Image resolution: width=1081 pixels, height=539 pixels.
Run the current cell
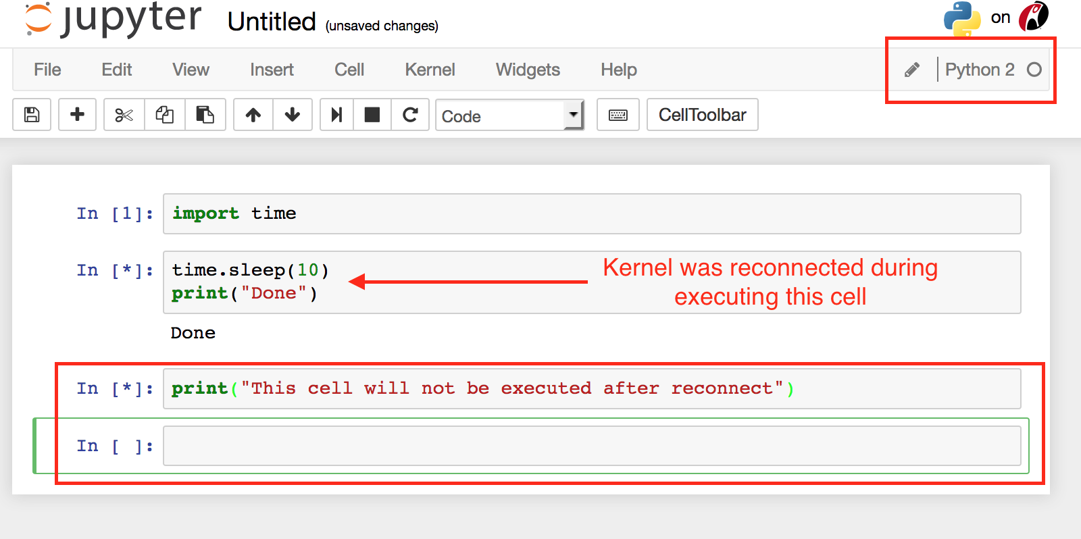click(336, 115)
